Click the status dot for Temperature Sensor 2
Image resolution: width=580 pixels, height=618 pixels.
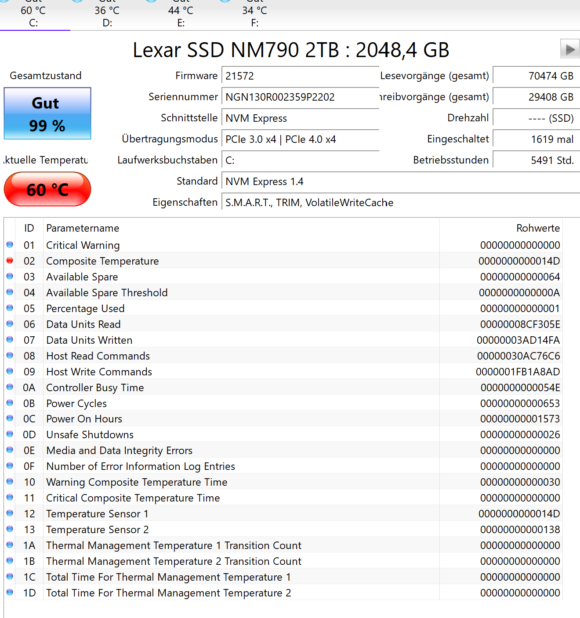pyautogui.click(x=10, y=529)
